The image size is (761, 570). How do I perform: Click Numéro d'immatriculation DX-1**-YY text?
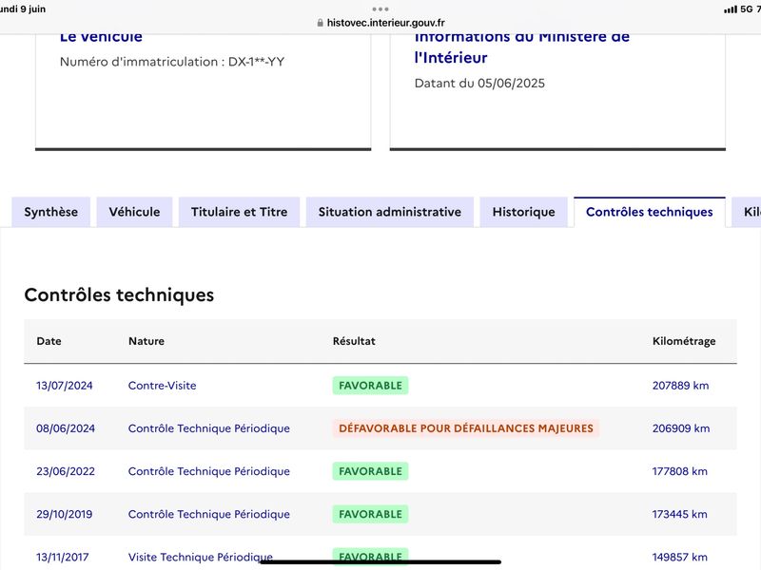tap(172, 62)
